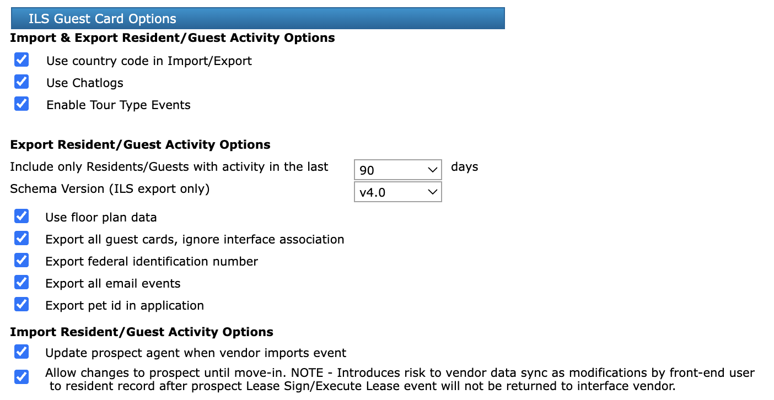Click the Use country code in Import/Export label
The height and width of the screenshot is (400, 774).
(x=149, y=61)
